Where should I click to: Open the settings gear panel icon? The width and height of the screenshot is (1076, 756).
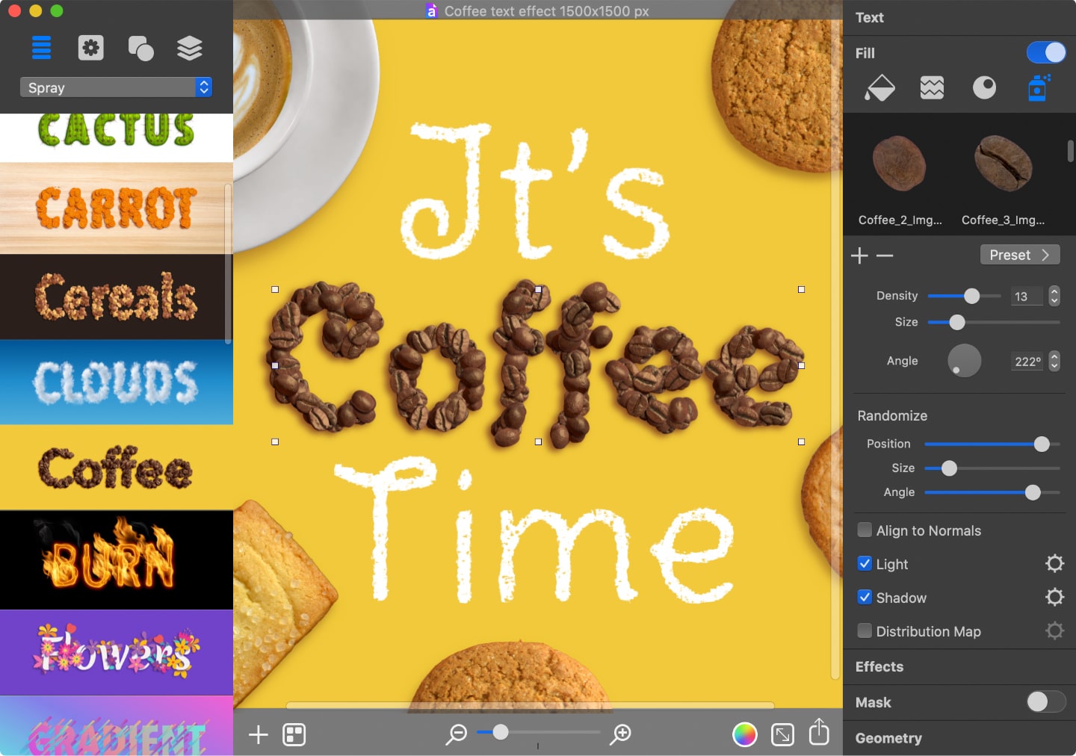click(90, 48)
